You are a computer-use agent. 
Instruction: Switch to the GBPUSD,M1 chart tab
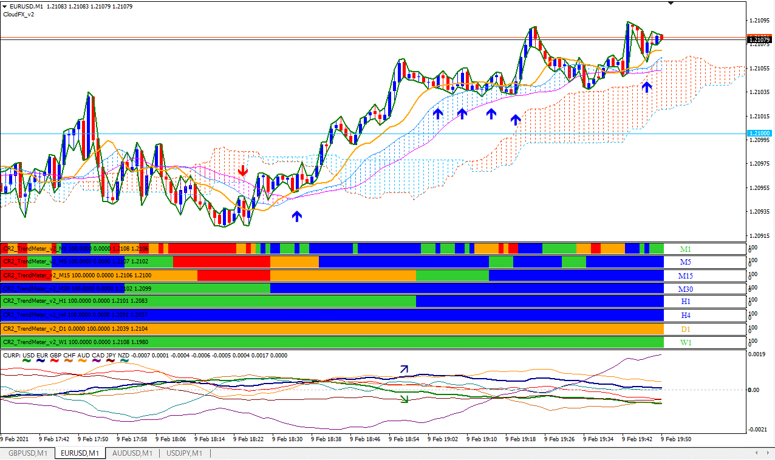pyautogui.click(x=27, y=453)
